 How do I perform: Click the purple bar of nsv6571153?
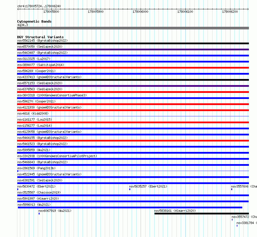[x=133, y=86]
